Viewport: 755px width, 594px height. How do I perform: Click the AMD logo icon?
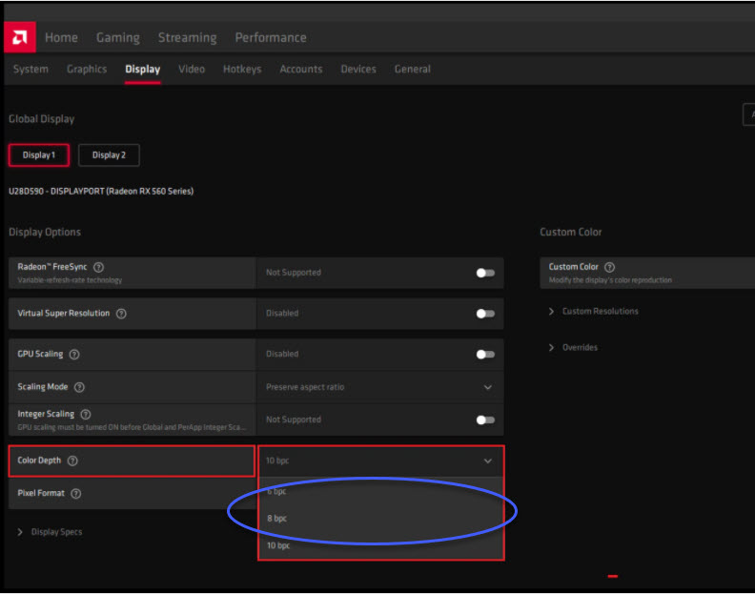(20, 37)
